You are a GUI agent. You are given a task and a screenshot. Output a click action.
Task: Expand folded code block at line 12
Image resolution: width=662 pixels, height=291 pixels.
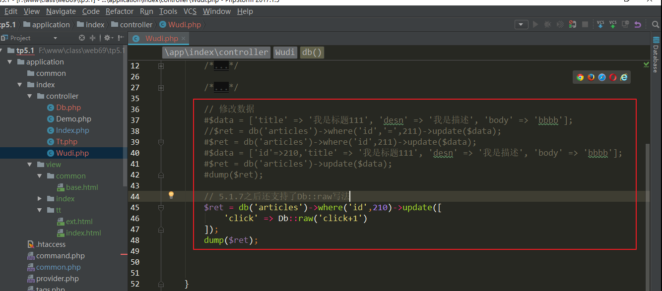161,65
